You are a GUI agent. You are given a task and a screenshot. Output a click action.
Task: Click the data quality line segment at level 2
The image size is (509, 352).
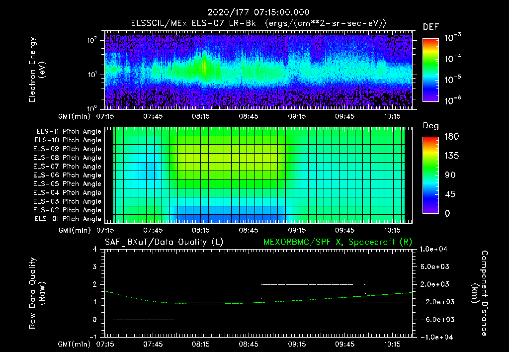[x=307, y=284]
